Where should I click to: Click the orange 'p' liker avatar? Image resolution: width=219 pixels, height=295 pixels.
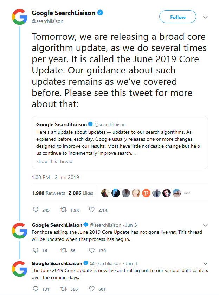[146, 193]
